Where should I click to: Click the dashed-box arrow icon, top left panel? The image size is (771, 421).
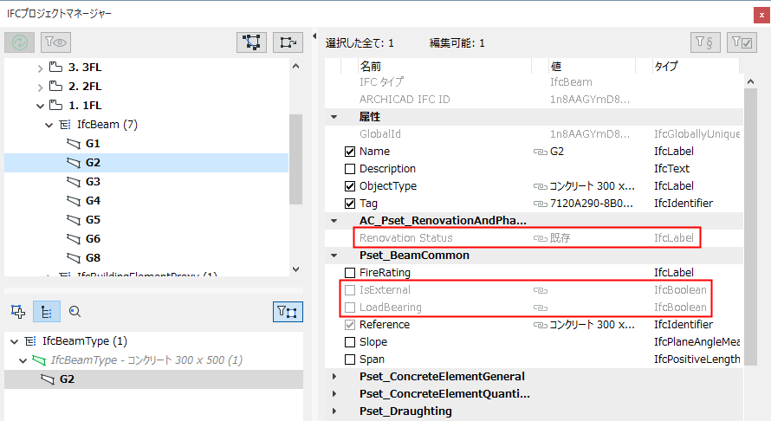(x=288, y=42)
